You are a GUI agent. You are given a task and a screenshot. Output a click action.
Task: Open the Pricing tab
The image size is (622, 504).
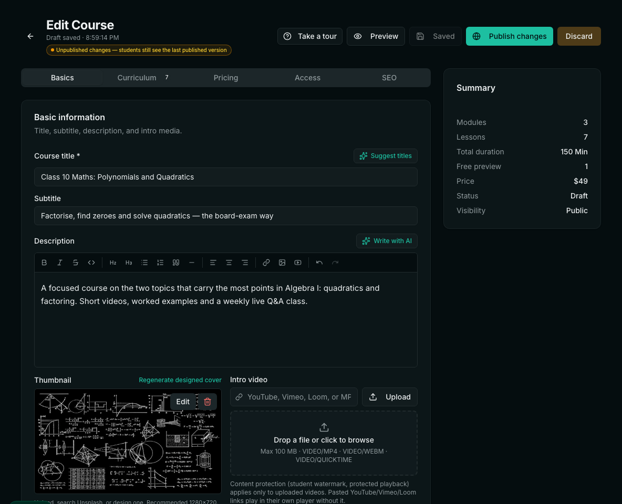coord(226,78)
